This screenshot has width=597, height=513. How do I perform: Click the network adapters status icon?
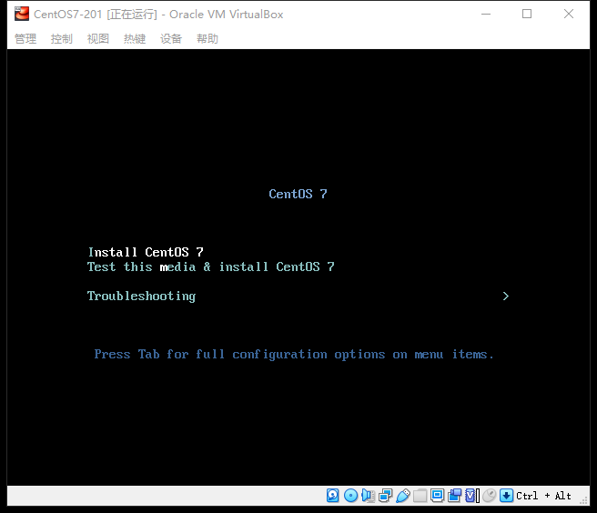385,496
